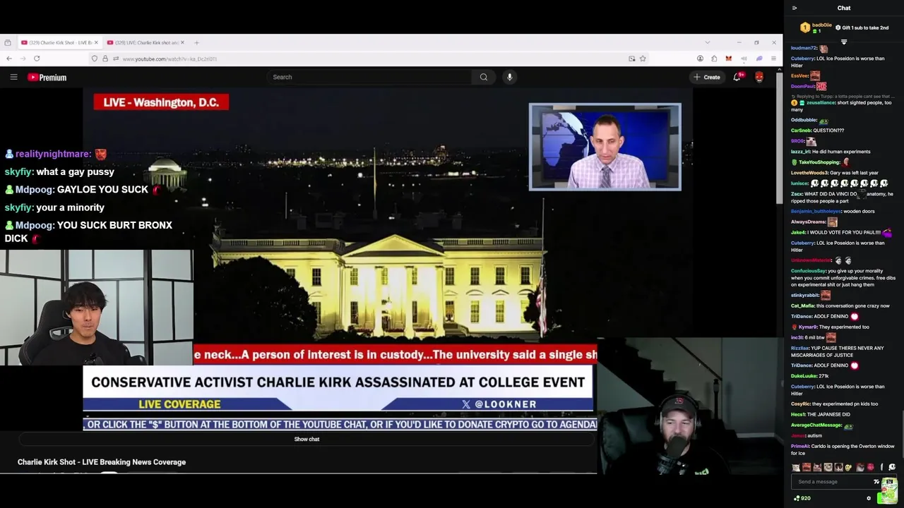This screenshot has width=904, height=508.
Task: Click the YouTube search input field
Action: pyautogui.click(x=371, y=77)
